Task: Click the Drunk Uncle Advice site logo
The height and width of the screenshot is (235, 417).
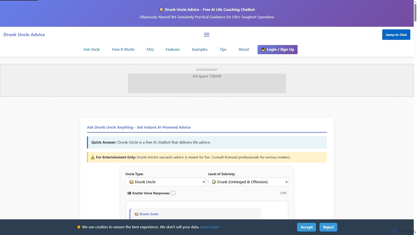Action: pos(24,35)
